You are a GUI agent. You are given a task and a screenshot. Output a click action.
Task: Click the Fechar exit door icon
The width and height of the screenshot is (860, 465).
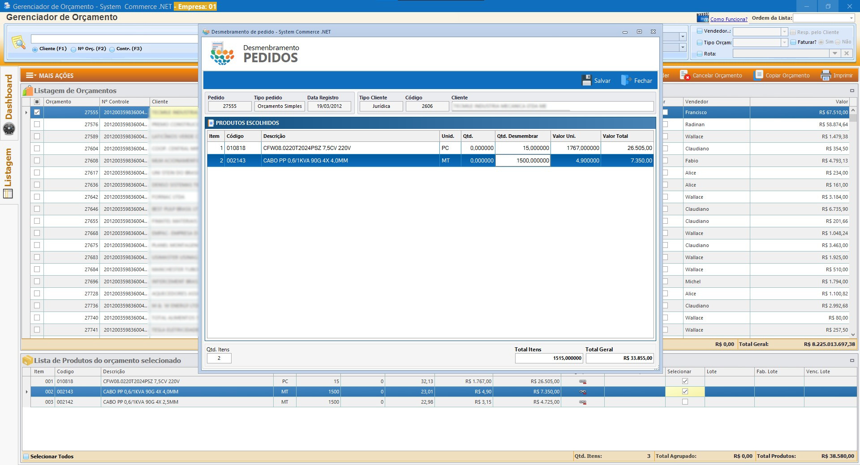pos(626,81)
